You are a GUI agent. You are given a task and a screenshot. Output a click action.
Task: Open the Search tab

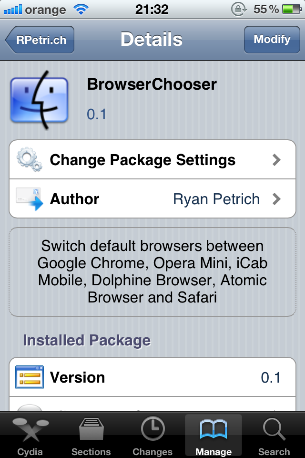pyautogui.click(x=274, y=434)
